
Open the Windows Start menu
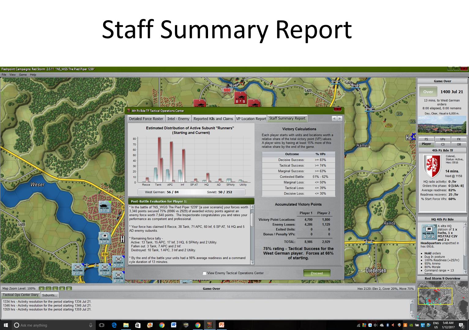coord(6,325)
